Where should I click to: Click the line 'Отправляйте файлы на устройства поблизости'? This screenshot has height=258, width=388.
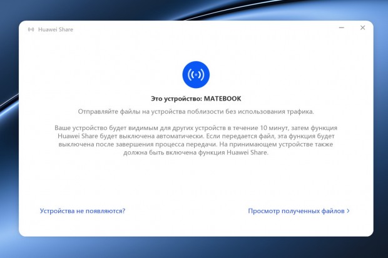tap(196, 112)
